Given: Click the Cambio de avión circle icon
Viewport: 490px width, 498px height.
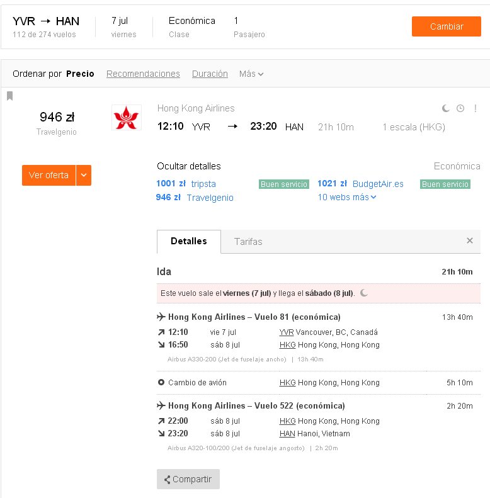Looking at the screenshot, I should pyautogui.click(x=161, y=382).
